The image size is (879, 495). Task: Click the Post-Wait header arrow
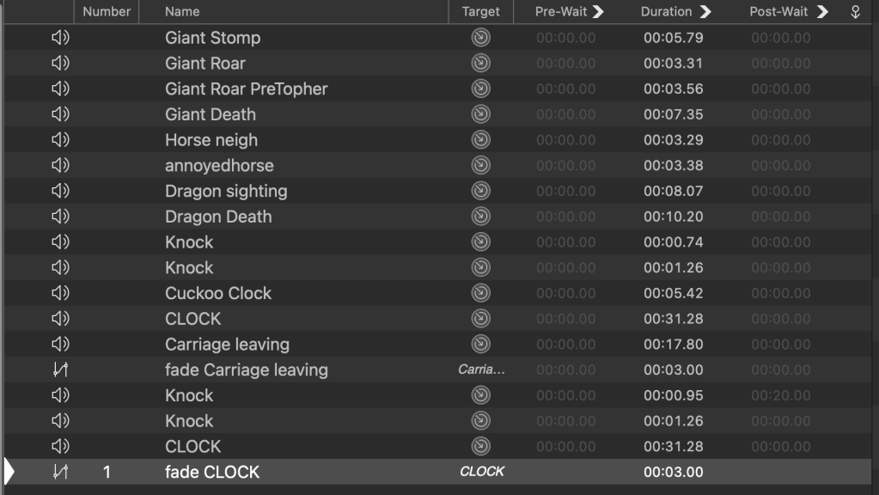(x=822, y=12)
